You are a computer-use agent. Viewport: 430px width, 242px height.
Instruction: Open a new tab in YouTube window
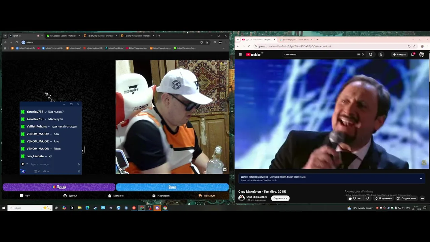317,40
